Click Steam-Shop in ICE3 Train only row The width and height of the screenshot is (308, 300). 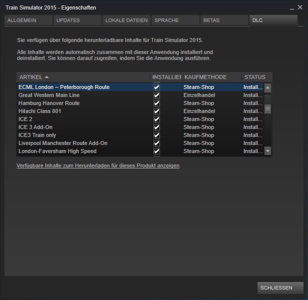point(199,135)
